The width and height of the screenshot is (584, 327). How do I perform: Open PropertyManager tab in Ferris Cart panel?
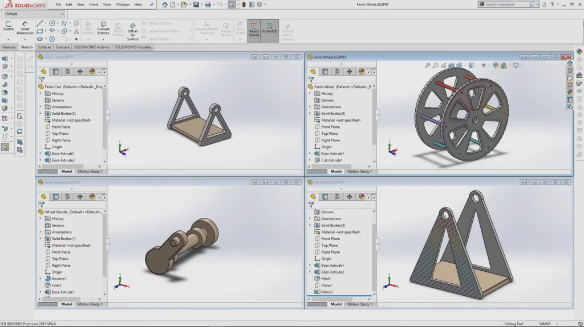tap(55, 72)
